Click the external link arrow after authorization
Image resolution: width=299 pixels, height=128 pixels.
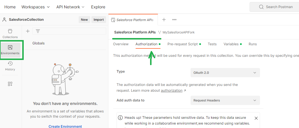coord(184,91)
